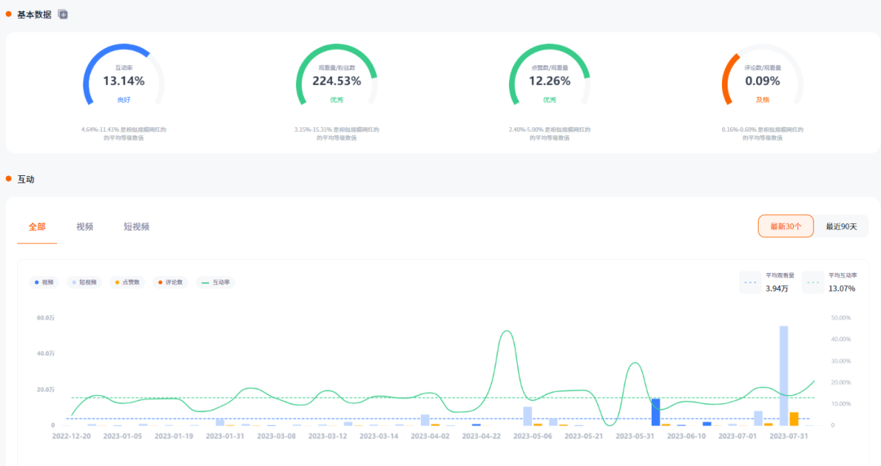Screen dimensions: 881x466
Task: Click the 2023-01-05 date axis label
Action: (122, 436)
